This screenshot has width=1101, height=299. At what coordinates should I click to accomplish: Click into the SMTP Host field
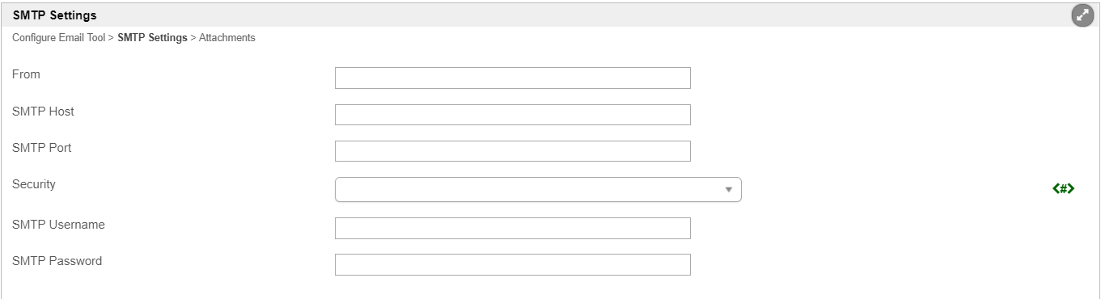pyautogui.click(x=513, y=115)
